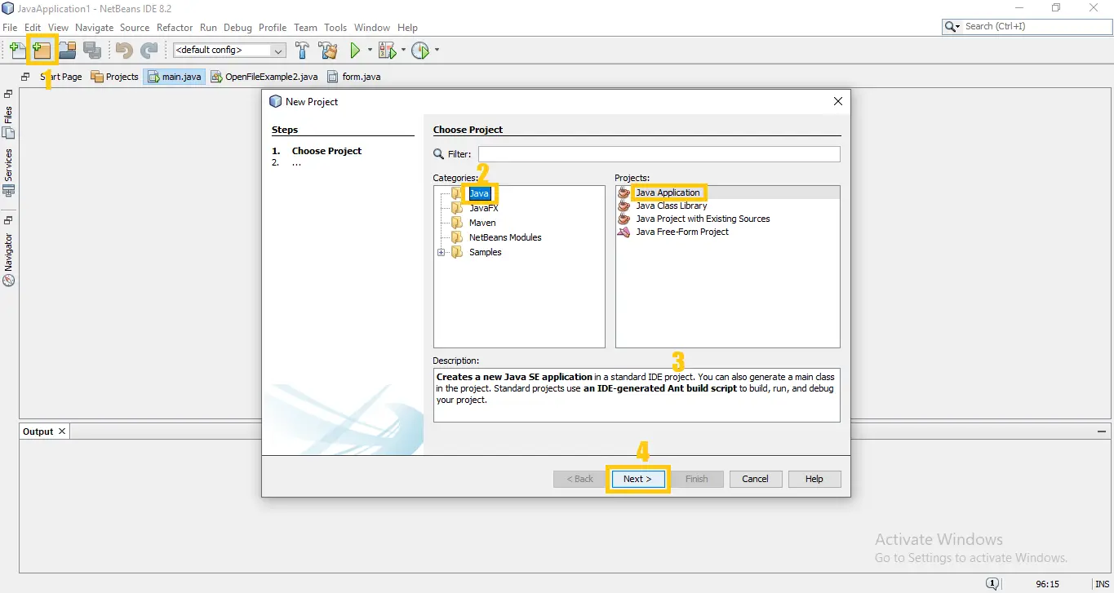
Task: Open a new project via toolbar icon
Action: pos(41,50)
